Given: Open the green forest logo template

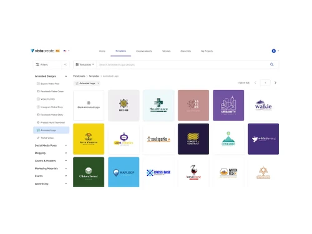Looking at the screenshot, I should [89, 172].
